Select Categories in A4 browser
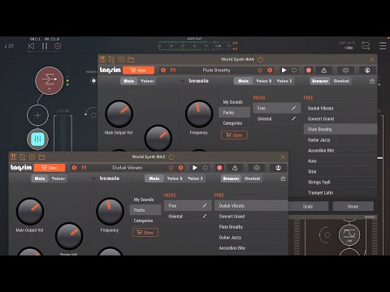 tap(232, 123)
